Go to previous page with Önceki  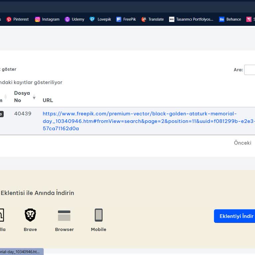[x=242, y=143]
